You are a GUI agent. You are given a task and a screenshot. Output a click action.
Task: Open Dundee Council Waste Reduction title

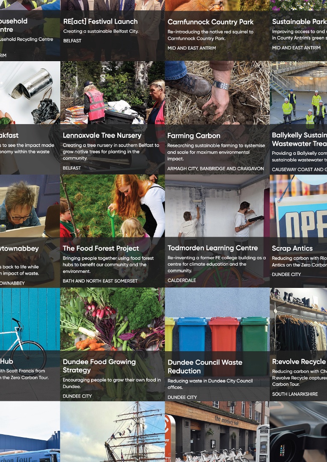coord(205,367)
